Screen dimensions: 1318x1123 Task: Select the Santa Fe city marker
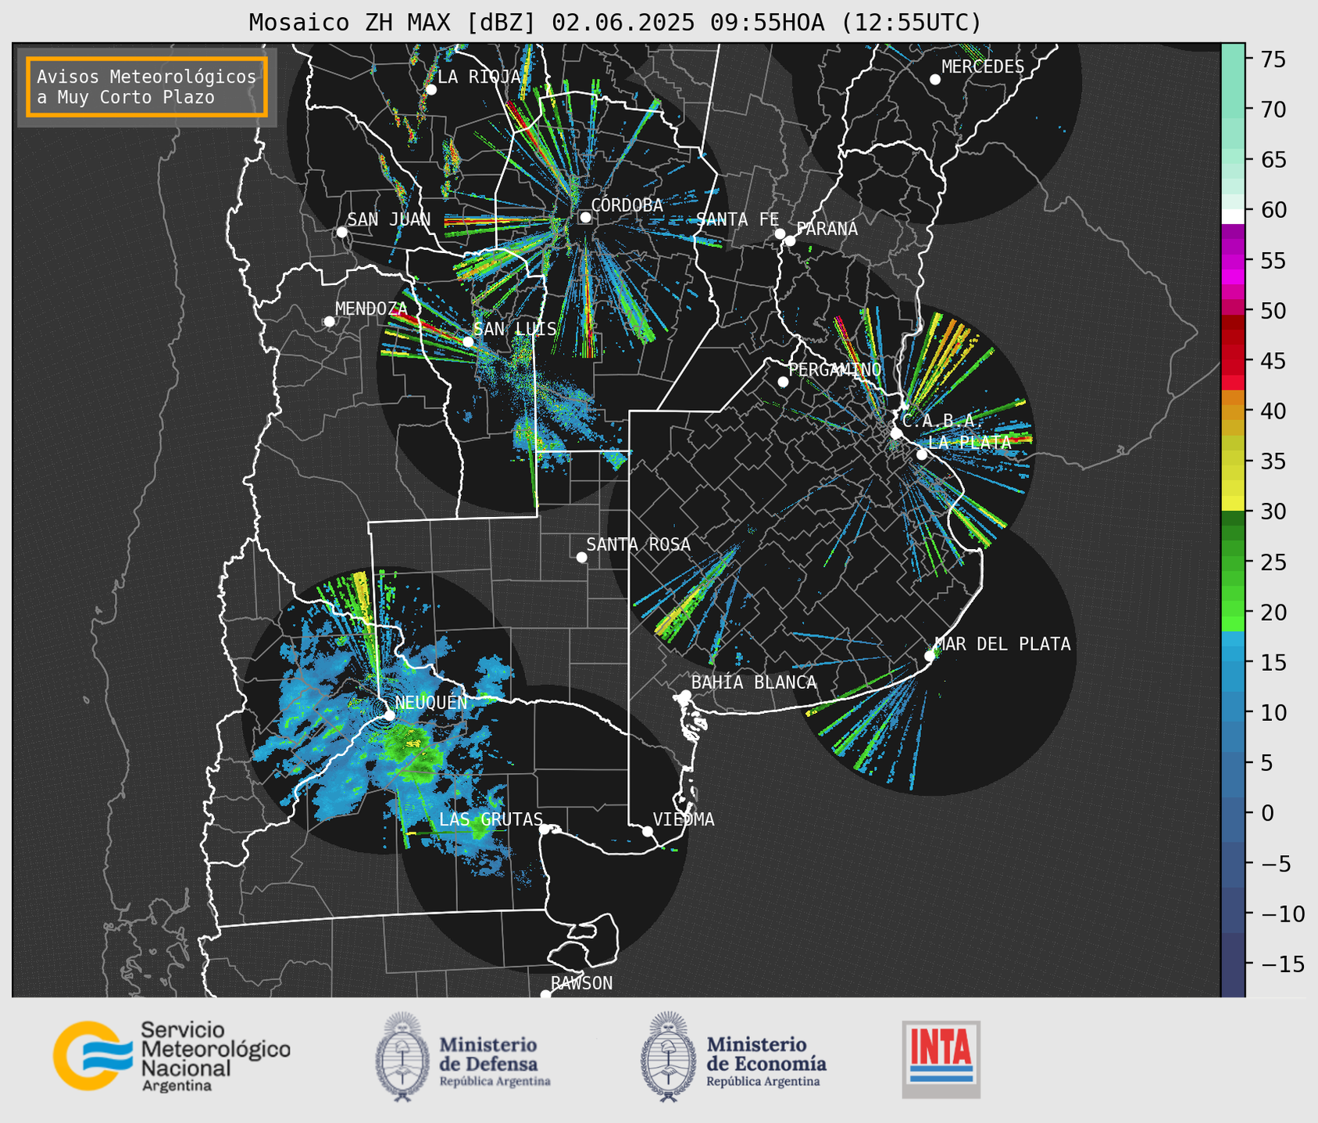tap(780, 234)
